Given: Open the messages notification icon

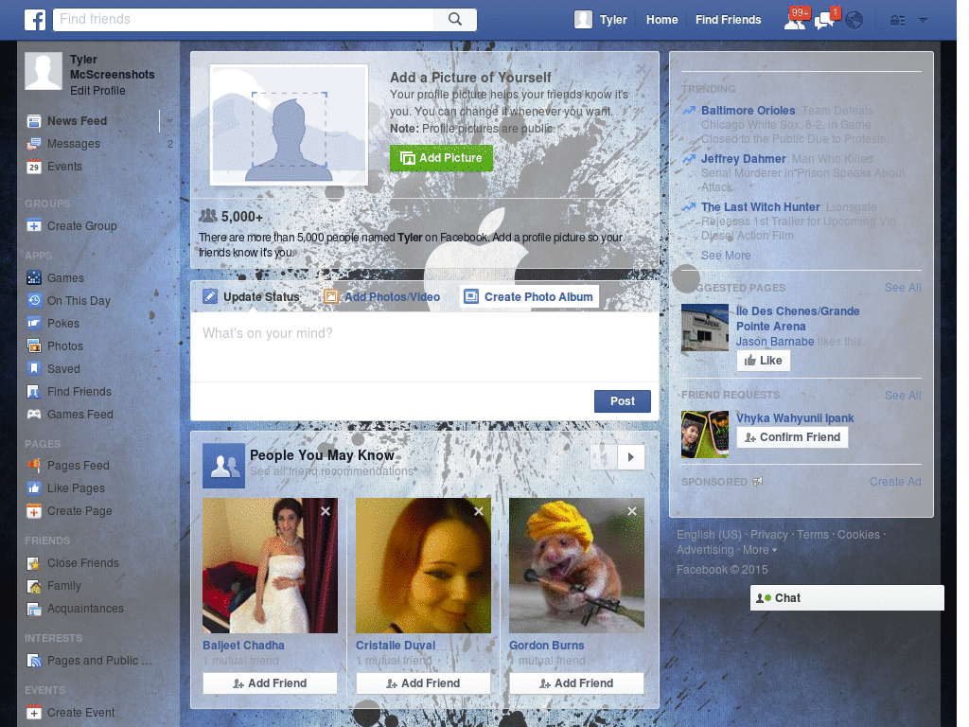Looking at the screenshot, I should point(825,20).
